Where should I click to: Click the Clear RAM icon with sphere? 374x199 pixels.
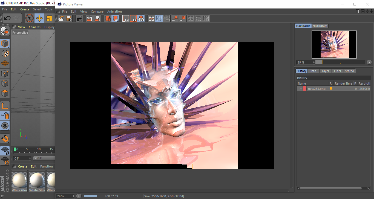(x=97, y=18)
